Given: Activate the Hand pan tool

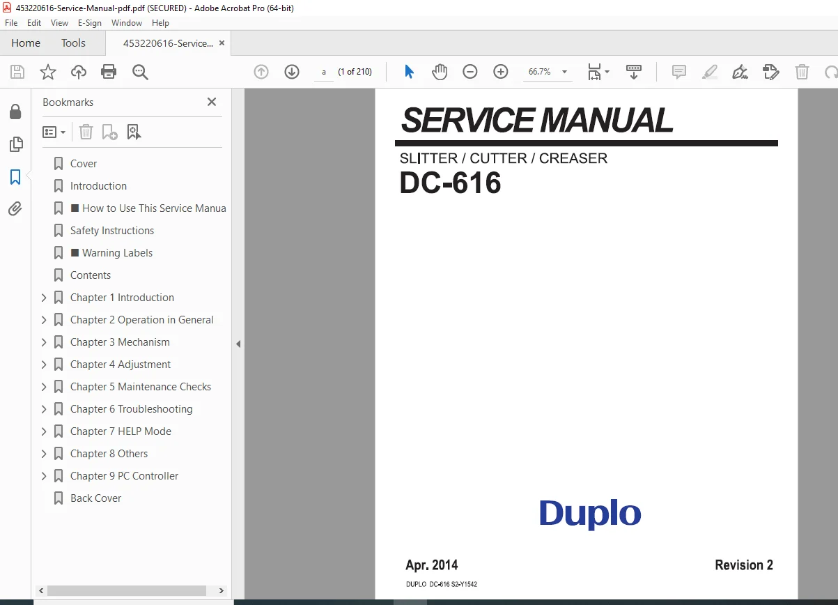Looking at the screenshot, I should pos(440,72).
